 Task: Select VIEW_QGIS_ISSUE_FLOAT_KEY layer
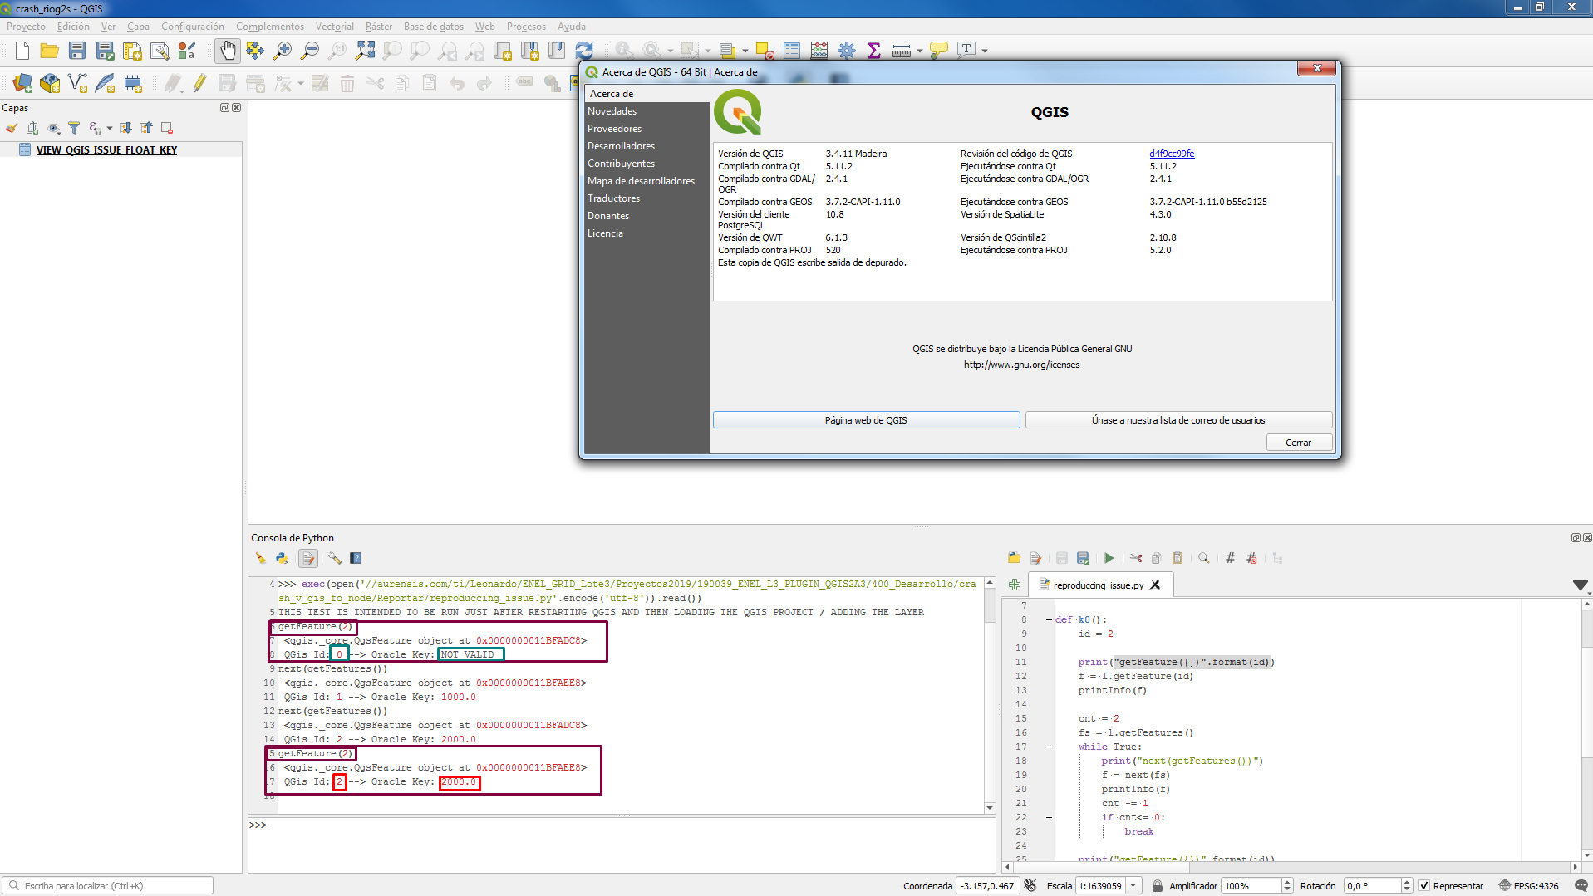[x=106, y=150]
